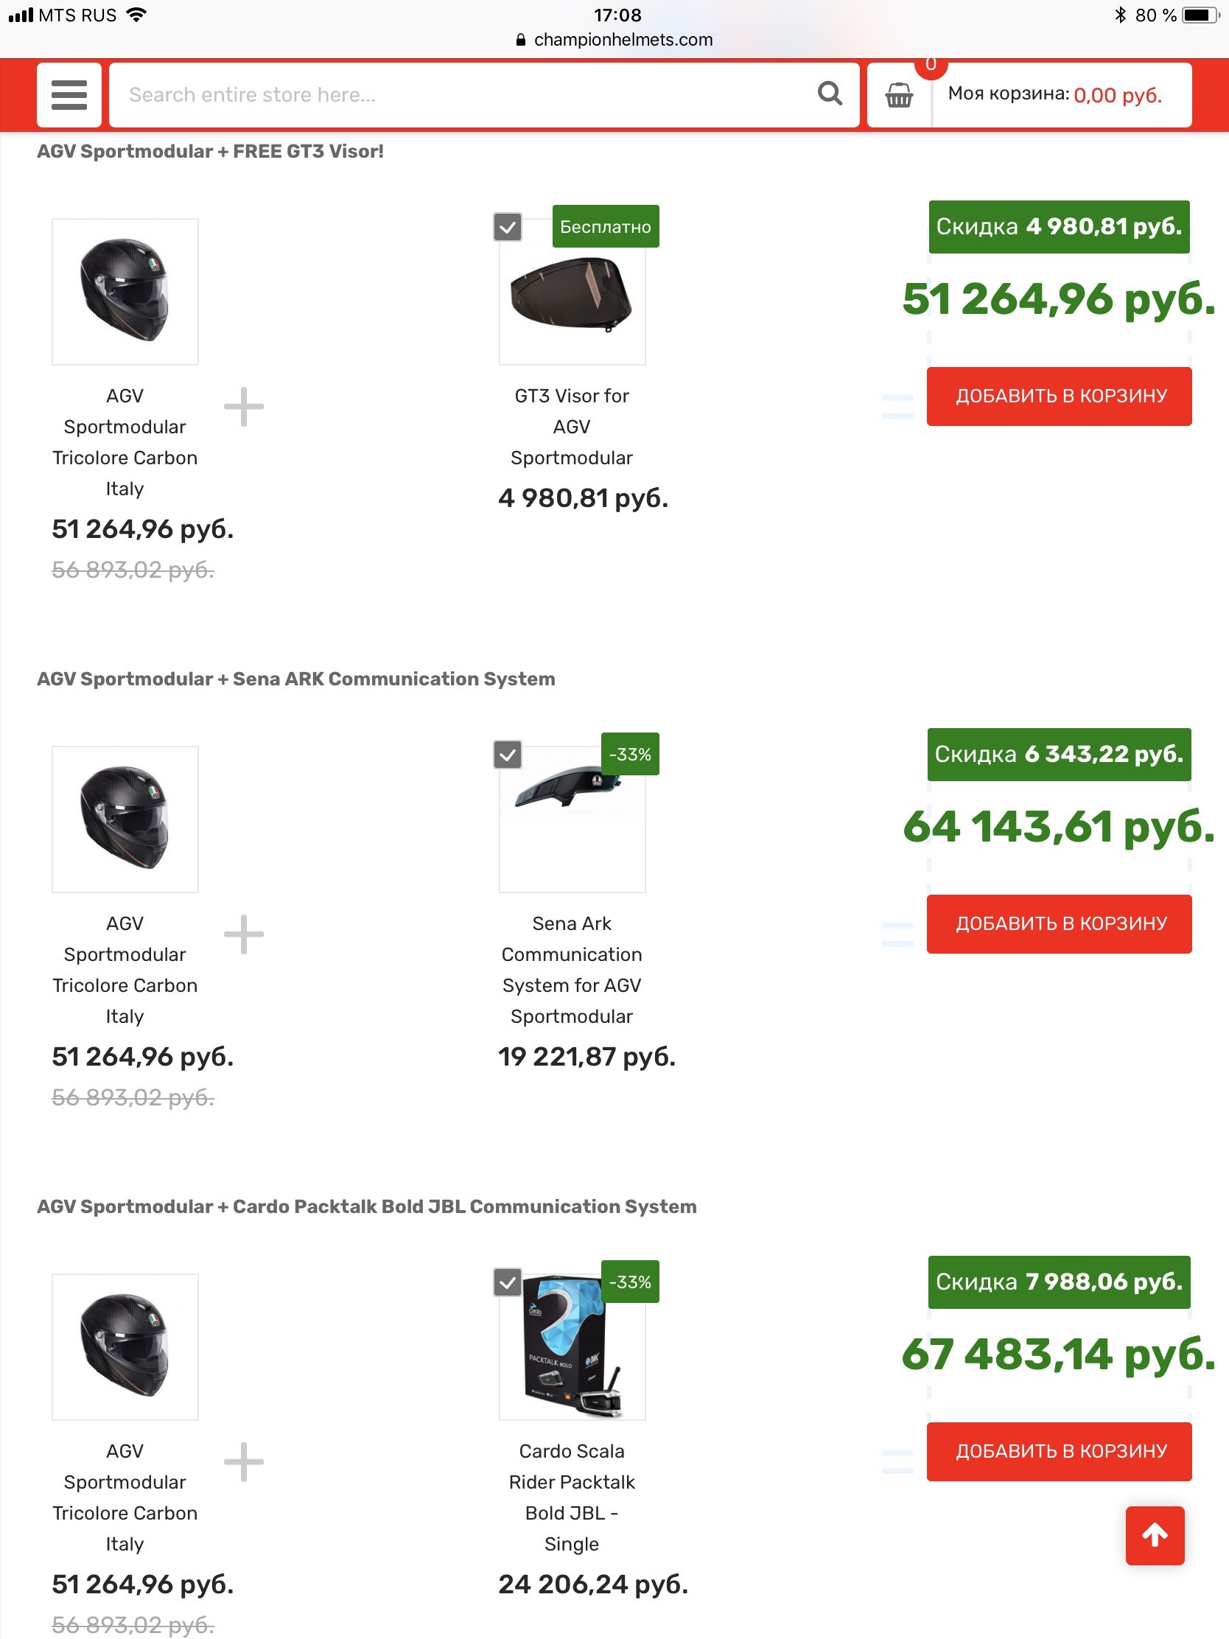Viewport: 1229px width, 1639px height.
Task: Open the hamburger navigation menu
Action: (x=69, y=95)
